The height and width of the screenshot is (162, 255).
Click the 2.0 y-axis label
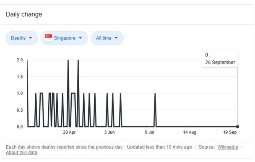pyautogui.click(x=20, y=60)
